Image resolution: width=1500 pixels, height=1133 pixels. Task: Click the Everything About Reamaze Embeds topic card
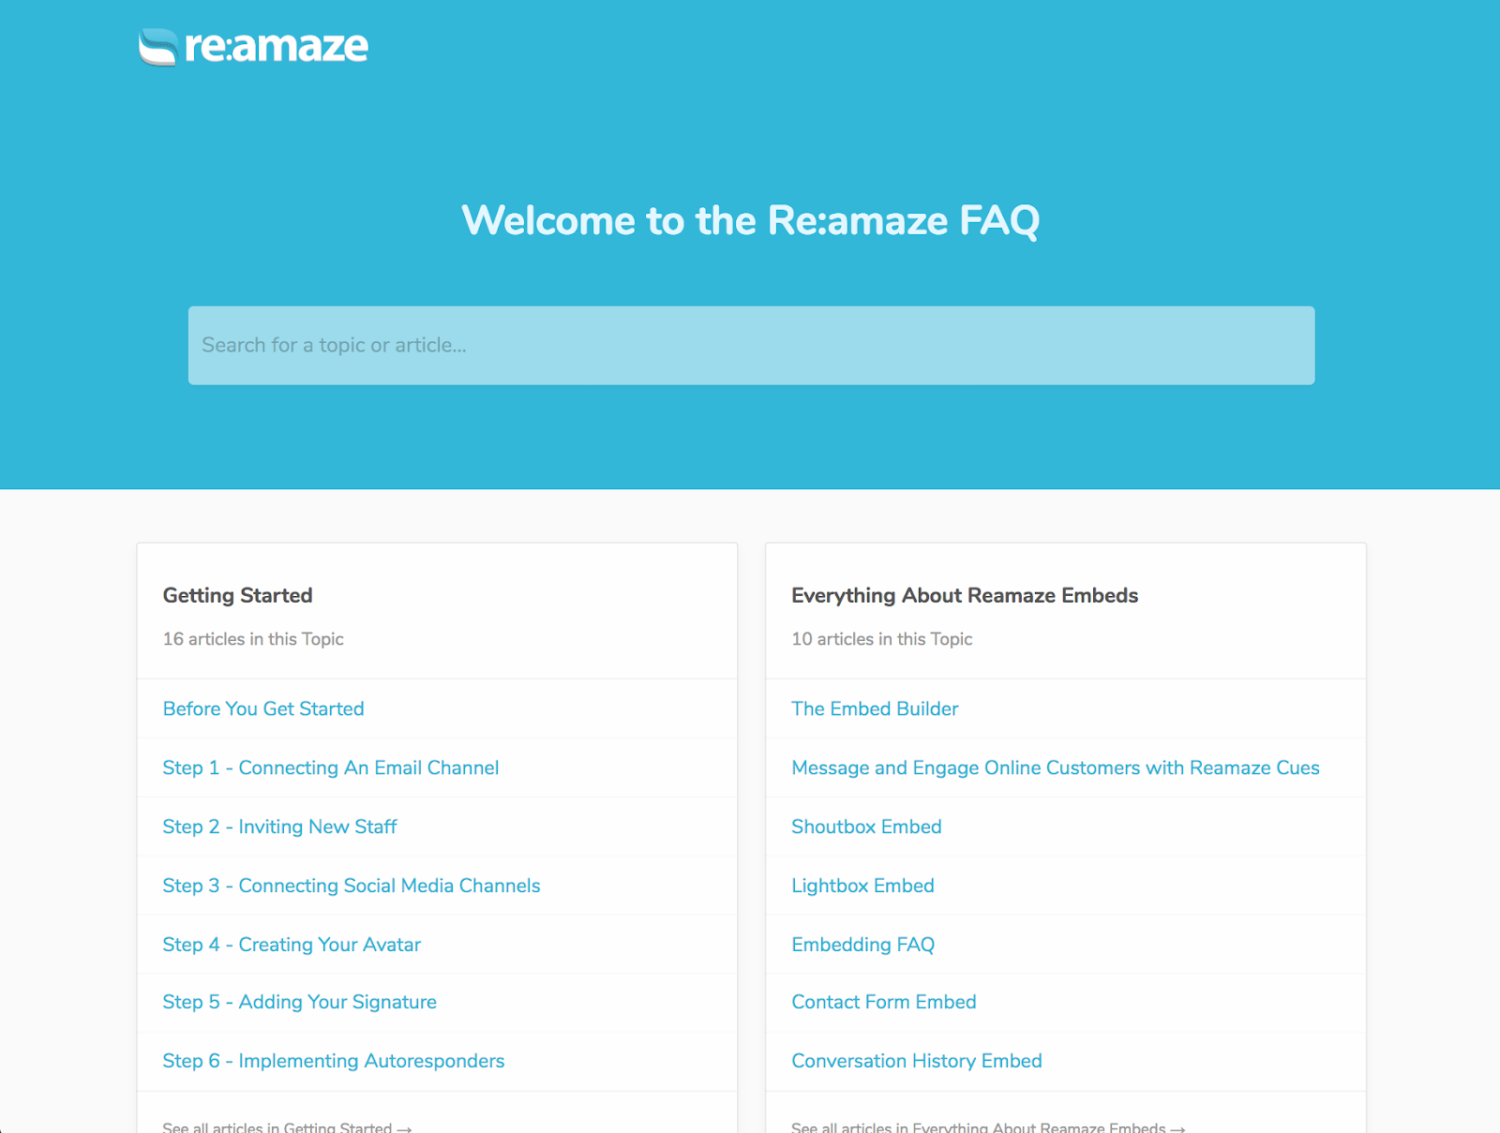[x=964, y=595]
